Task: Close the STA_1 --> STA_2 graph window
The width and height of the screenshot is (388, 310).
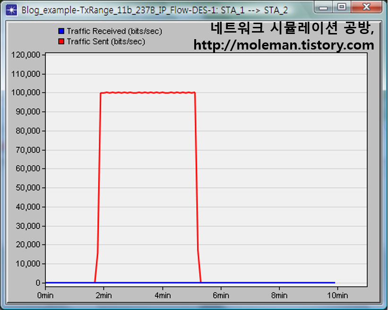Action: (x=366, y=7)
